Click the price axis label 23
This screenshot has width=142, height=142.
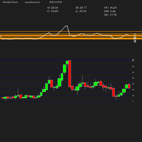(x=133, y=84)
